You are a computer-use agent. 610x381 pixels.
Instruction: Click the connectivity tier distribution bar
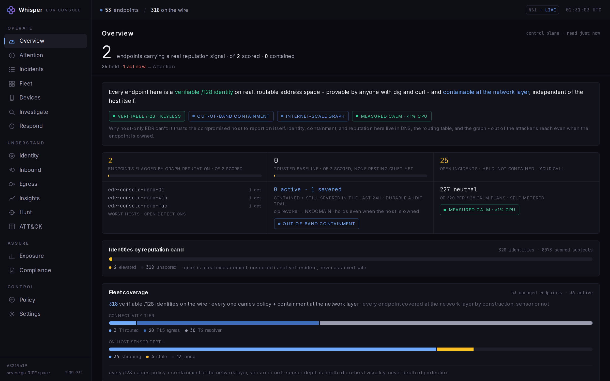(x=350, y=323)
